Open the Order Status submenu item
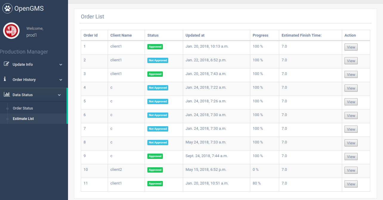The width and height of the screenshot is (383, 200). click(23, 108)
